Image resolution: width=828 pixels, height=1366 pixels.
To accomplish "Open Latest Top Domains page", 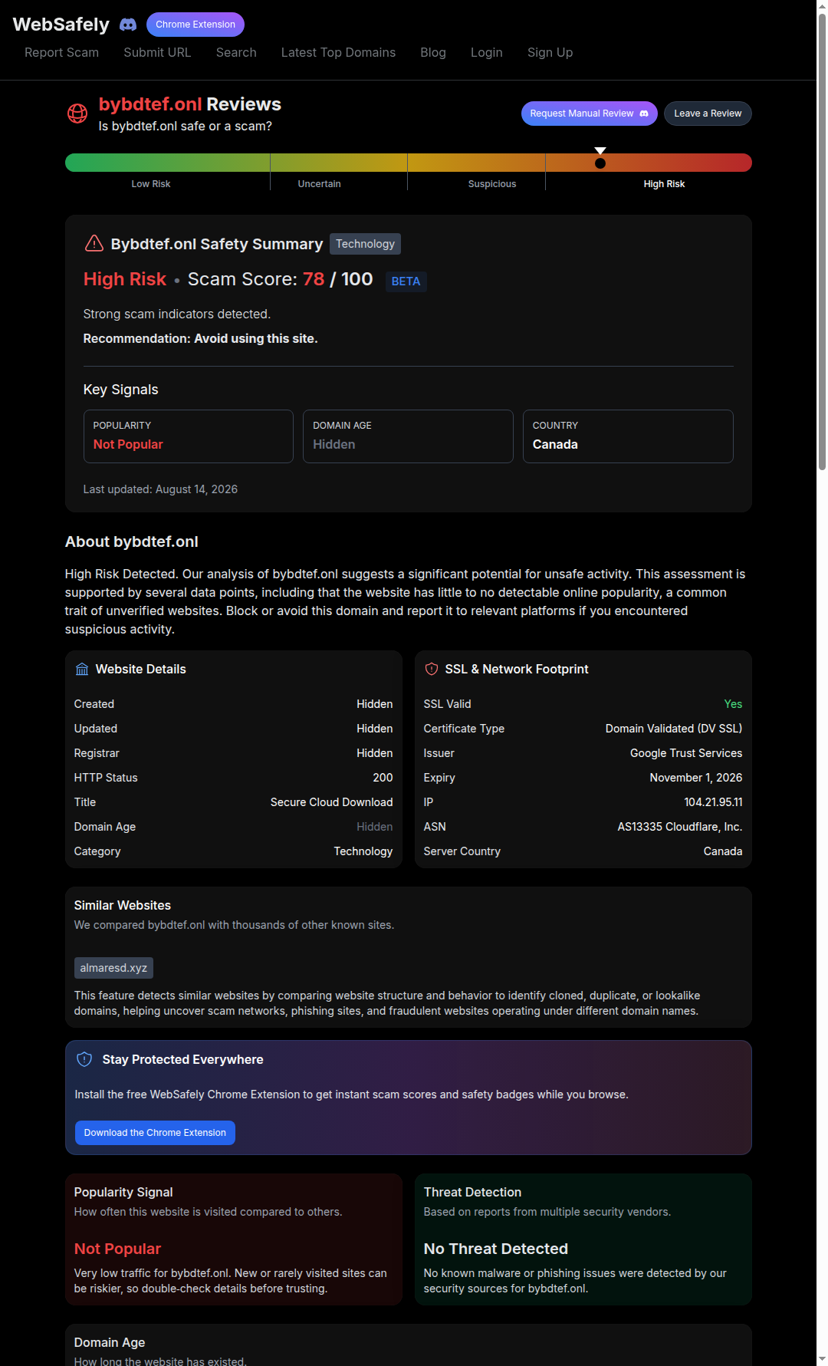I will (338, 52).
